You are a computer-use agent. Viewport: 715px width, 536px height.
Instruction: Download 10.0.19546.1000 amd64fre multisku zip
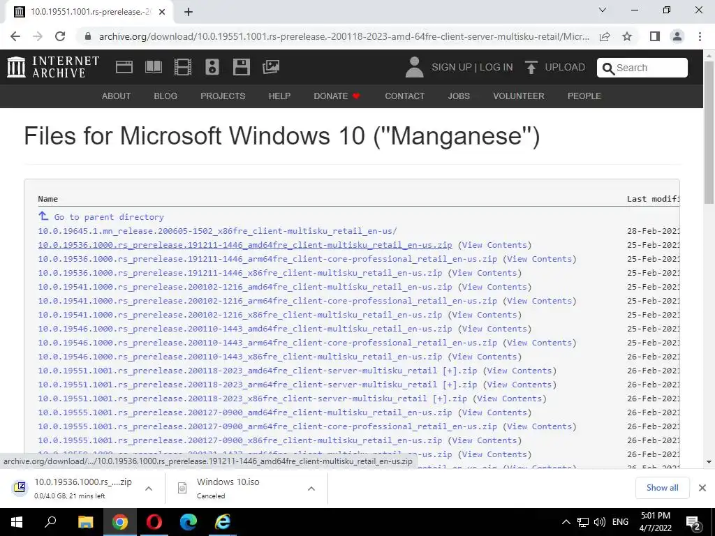pyautogui.click(x=245, y=329)
